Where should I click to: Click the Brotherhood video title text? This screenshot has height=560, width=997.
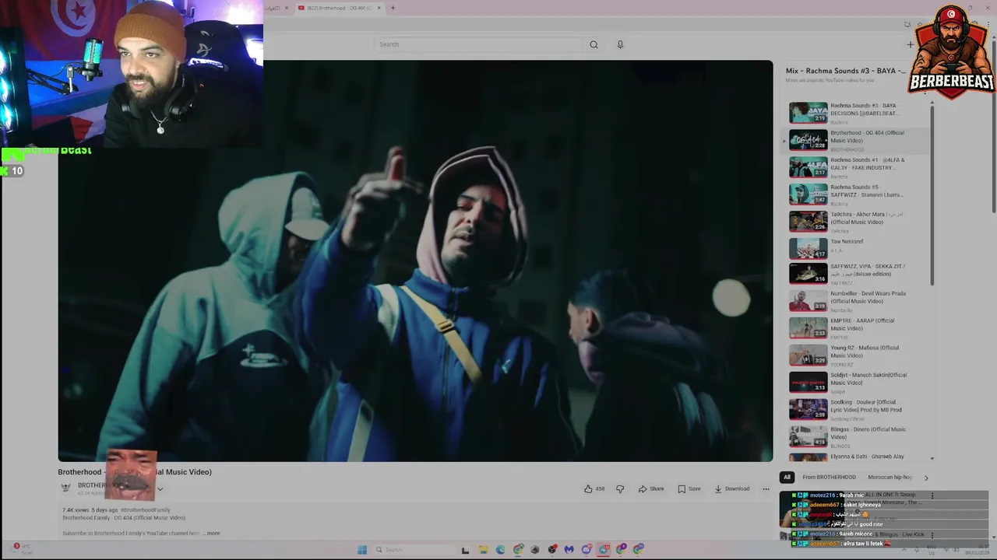135,472
